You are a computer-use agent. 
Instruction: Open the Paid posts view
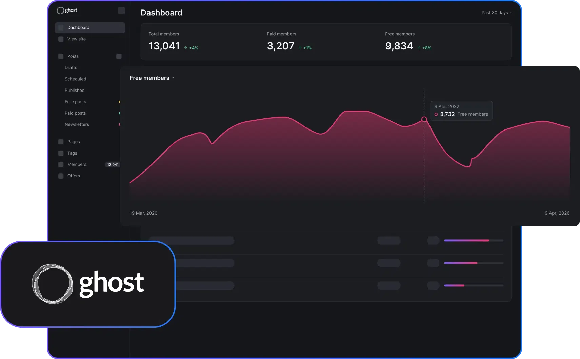75,113
